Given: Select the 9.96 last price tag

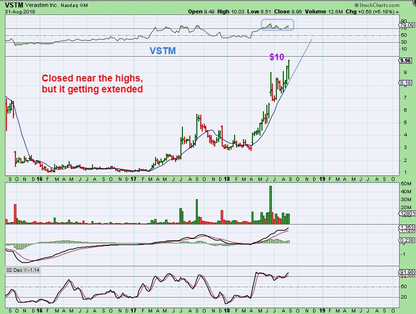Looking at the screenshot, I should tap(406, 61).
